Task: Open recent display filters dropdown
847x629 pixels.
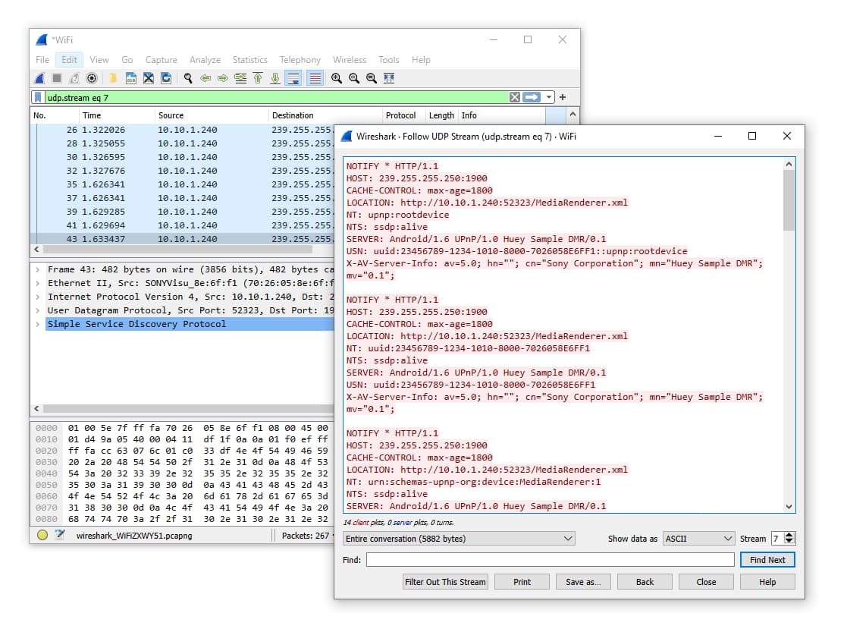Action: pyautogui.click(x=549, y=97)
